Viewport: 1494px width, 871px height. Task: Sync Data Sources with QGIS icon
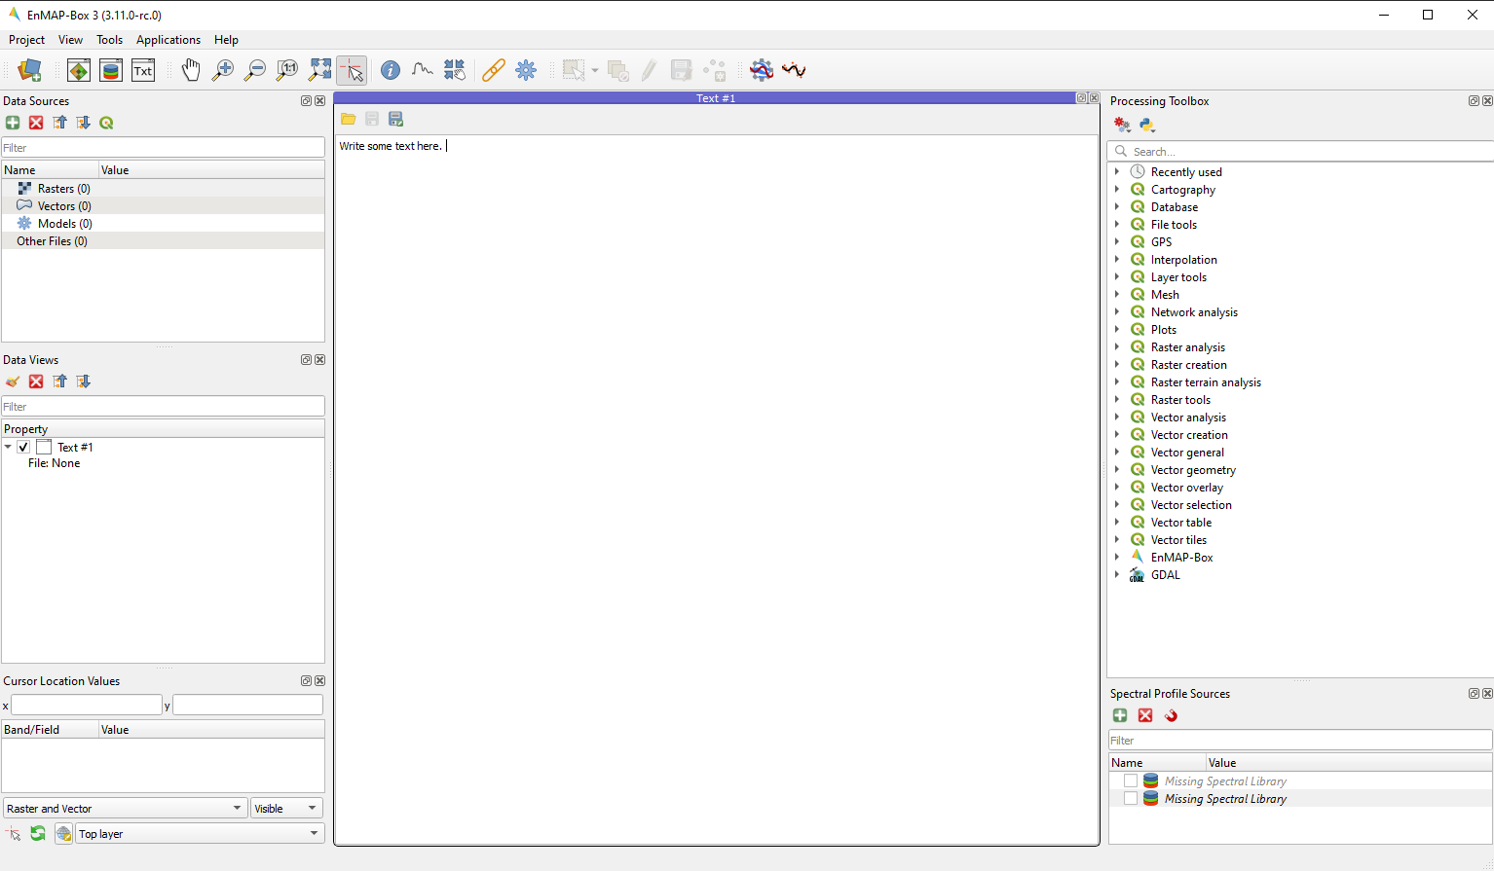(x=106, y=123)
